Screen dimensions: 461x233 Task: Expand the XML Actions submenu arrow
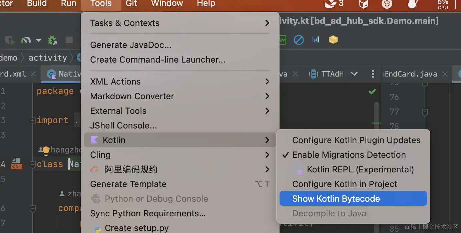267,82
